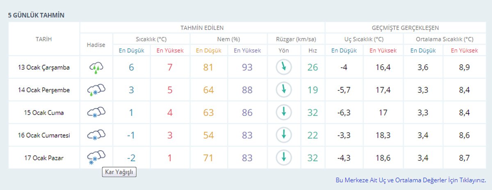Select the 13 Ocak Çarşamba date cell
The width and height of the screenshot is (492, 190).
tap(44, 68)
